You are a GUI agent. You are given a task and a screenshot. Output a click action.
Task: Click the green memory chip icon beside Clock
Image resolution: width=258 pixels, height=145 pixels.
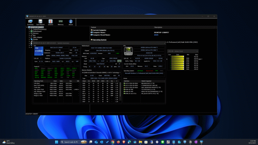tap(119, 61)
